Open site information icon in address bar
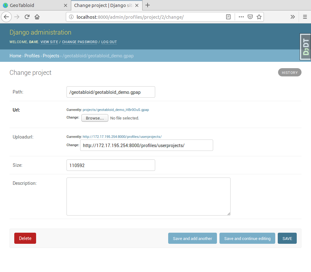Image resolution: width=311 pixels, height=272 pixels. [71, 17]
